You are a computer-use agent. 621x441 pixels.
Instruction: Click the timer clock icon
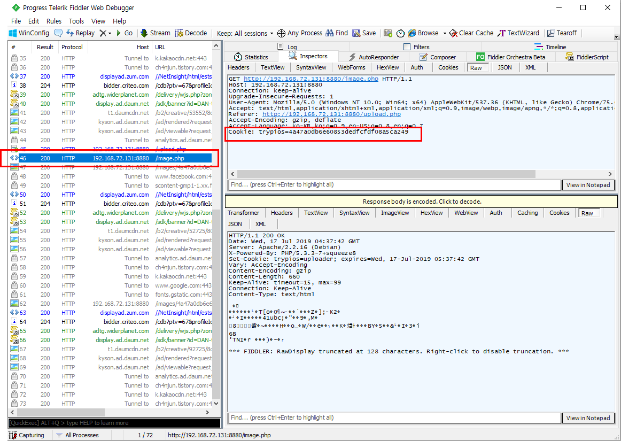click(x=400, y=33)
